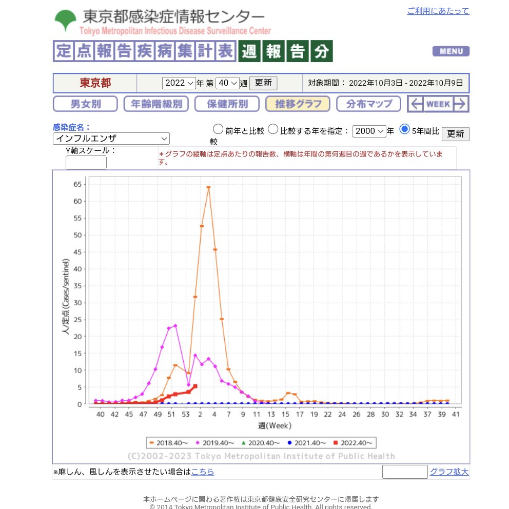This screenshot has height=509, width=509.
Task: Switch to the 男女別 tab
Action: [x=85, y=104]
